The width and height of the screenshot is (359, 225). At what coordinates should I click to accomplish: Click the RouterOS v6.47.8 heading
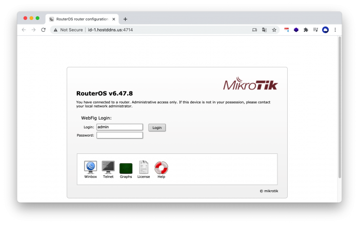(x=105, y=94)
